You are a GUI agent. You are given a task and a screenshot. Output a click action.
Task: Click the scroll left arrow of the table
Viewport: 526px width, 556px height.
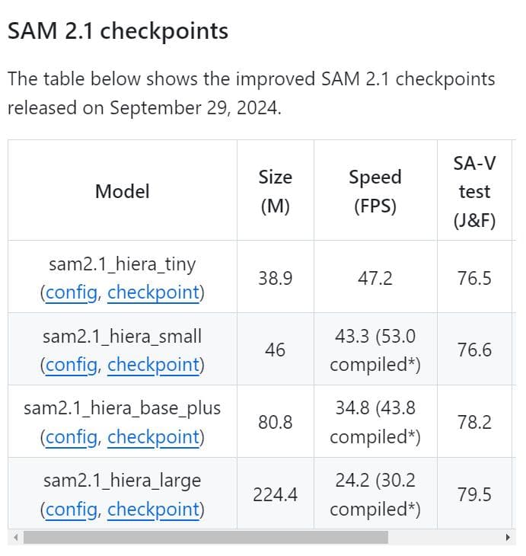[x=13, y=538]
